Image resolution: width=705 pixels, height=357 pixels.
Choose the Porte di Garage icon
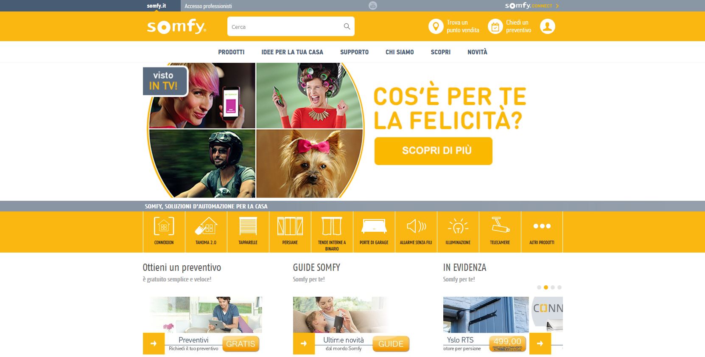374,226
